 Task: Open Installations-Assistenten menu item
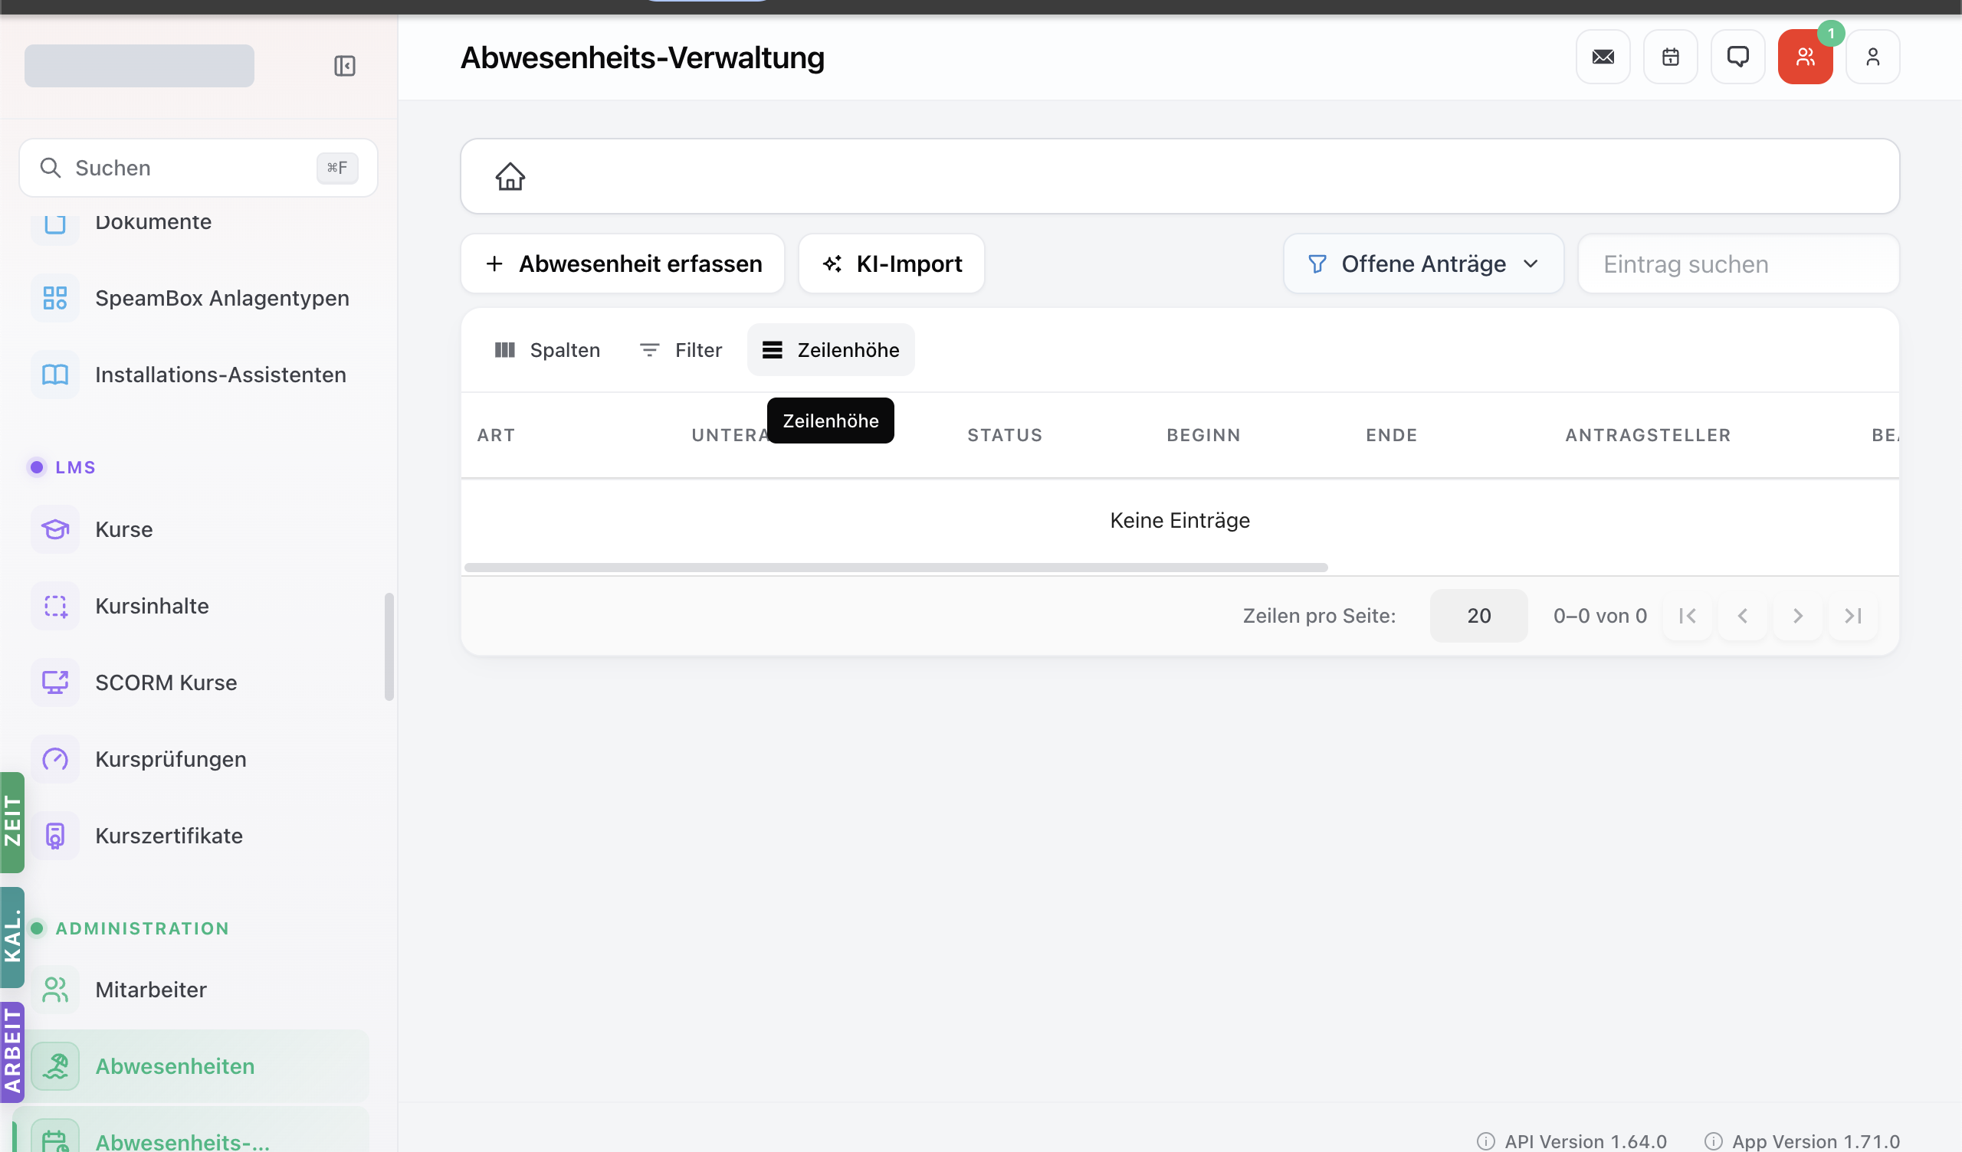pos(198,375)
